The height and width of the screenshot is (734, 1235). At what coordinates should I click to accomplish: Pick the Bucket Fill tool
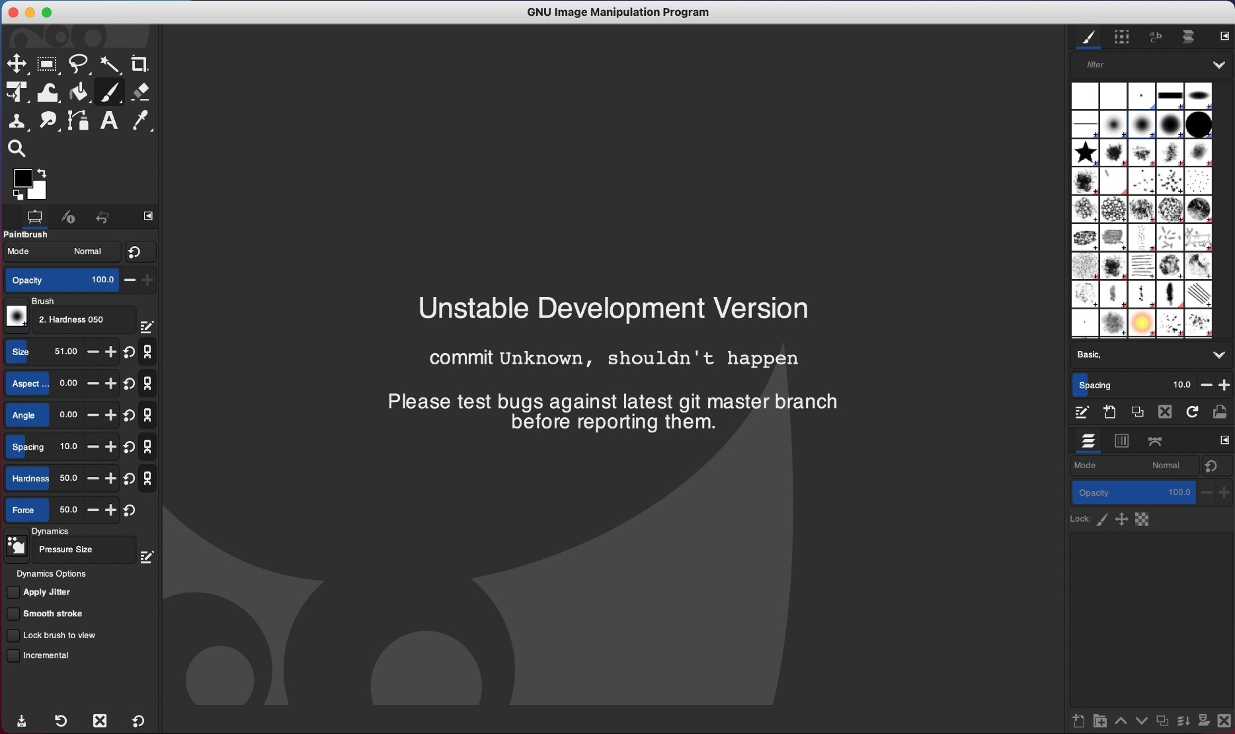(x=78, y=93)
